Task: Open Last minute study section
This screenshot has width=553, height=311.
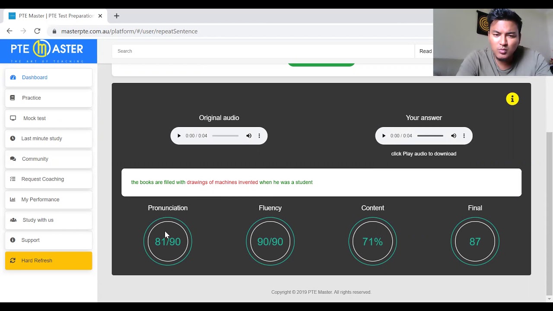Action: point(48,139)
